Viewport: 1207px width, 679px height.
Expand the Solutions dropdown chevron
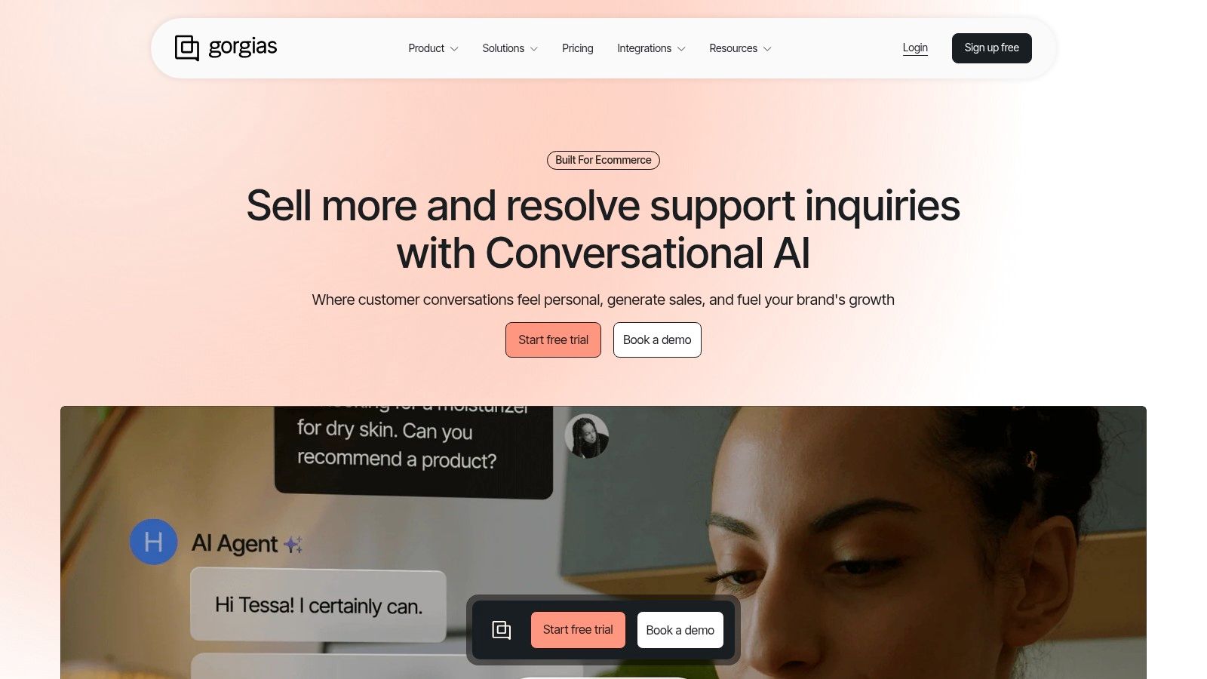click(534, 49)
